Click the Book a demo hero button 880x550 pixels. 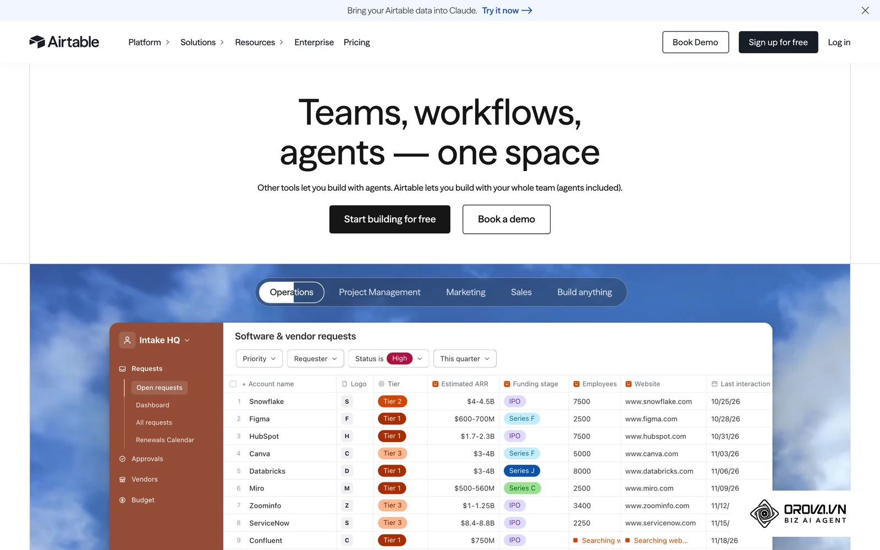[507, 219]
